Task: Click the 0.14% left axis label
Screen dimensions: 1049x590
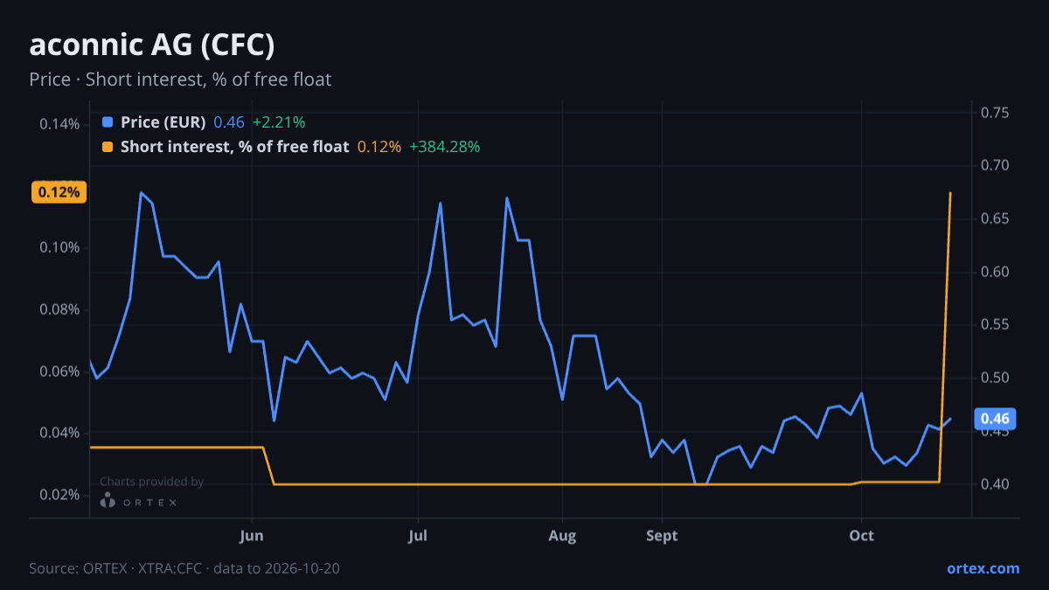Action: coord(59,123)
